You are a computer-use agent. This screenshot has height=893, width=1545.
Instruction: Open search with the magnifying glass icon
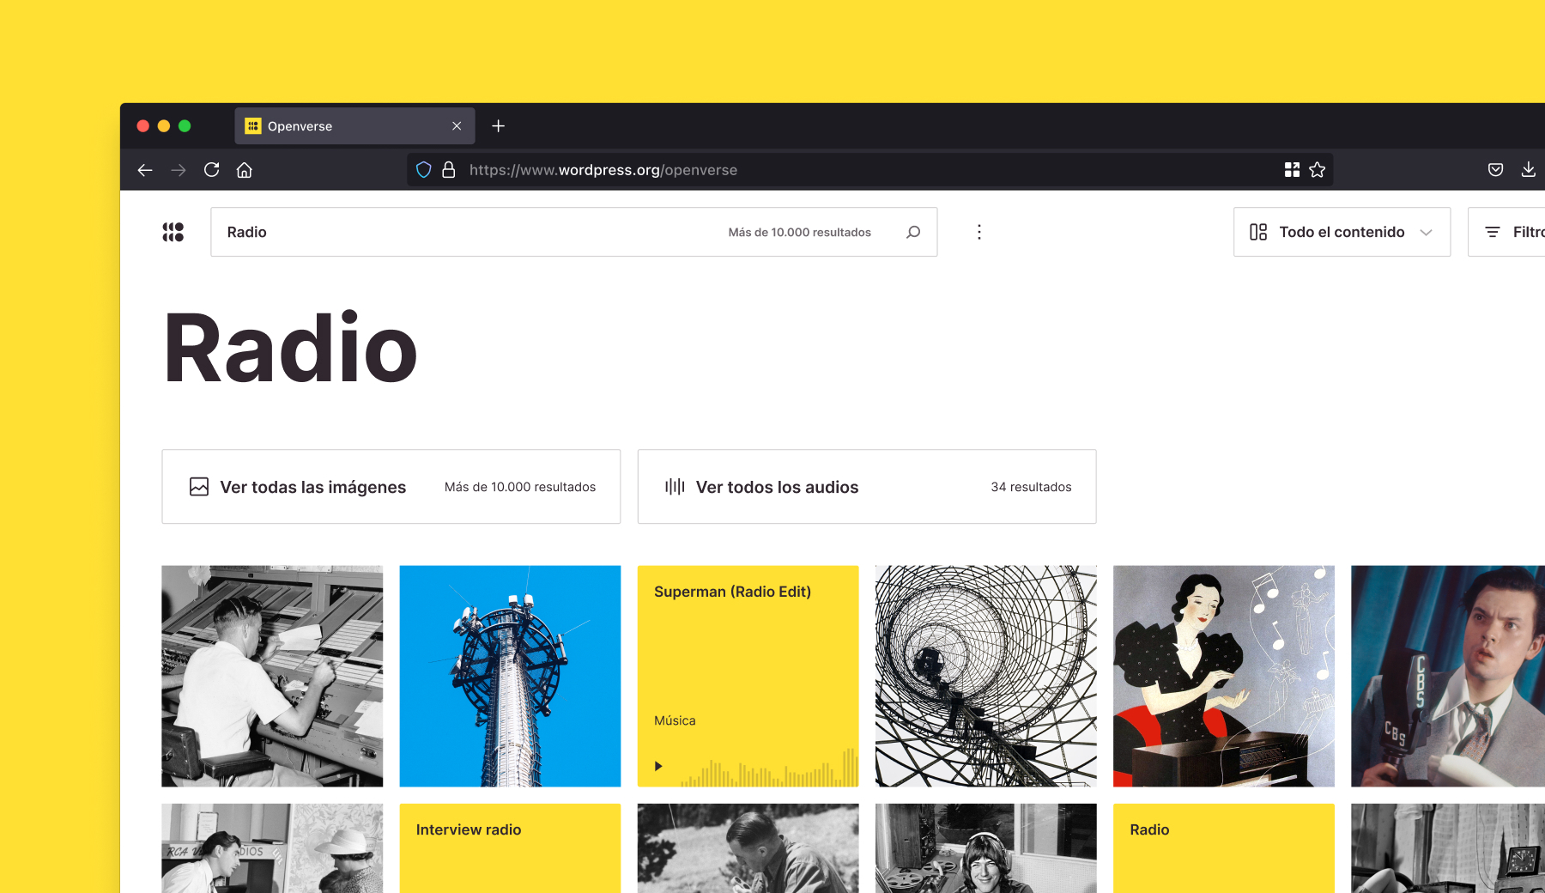coord(913,231)
